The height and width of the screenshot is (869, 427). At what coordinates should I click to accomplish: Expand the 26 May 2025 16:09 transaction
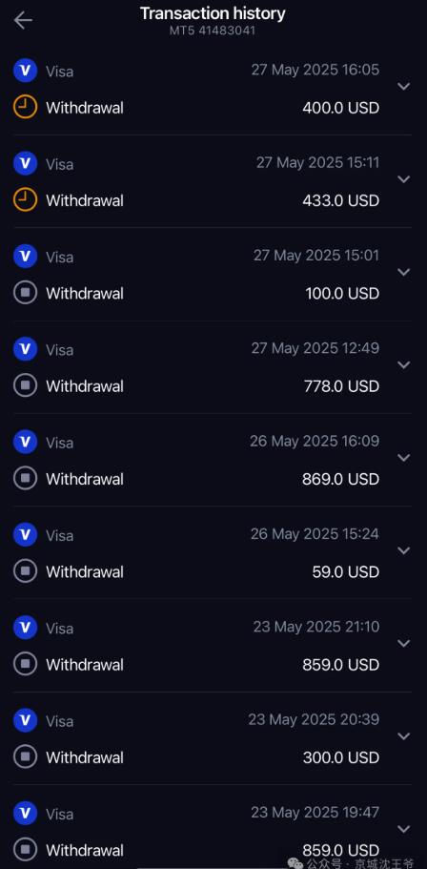(404, 458)
